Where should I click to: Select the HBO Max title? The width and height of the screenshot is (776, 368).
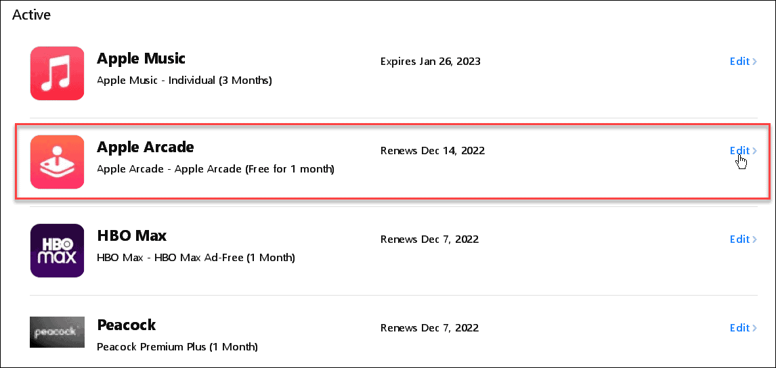tap(131, 236)
